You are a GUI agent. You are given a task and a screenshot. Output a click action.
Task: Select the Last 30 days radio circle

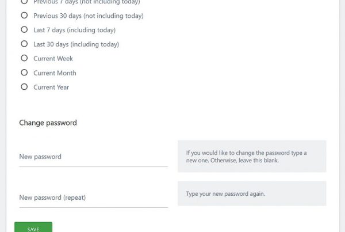coord(24,44)
